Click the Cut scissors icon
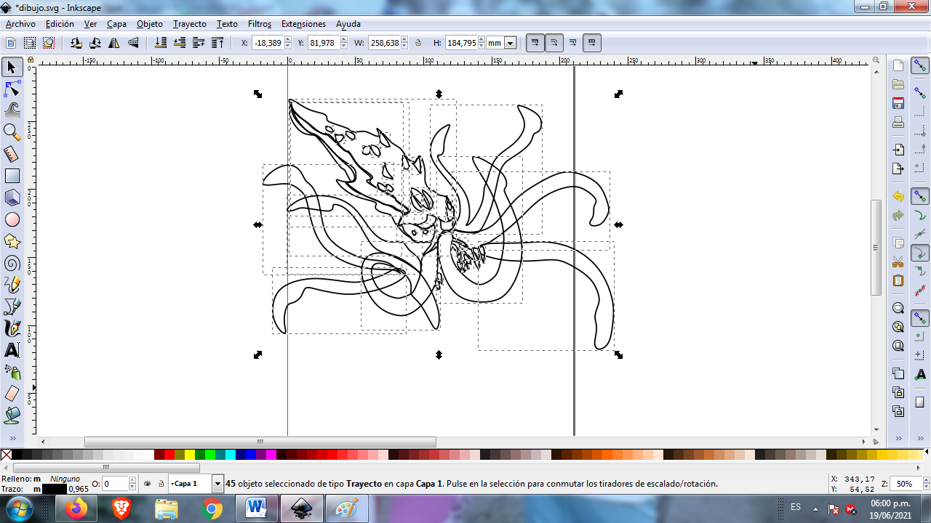Image resolution: width=931 pixels, height=523 pixels. pos(898,261)
